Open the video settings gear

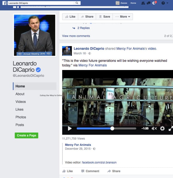click(x=162, y=128)
